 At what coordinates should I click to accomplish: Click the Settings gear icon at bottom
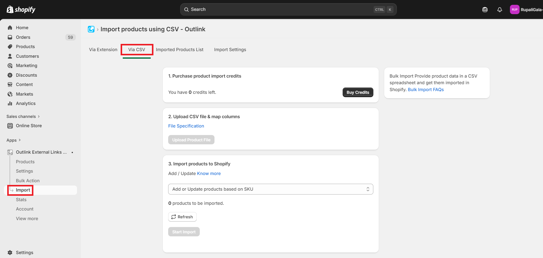10,253
